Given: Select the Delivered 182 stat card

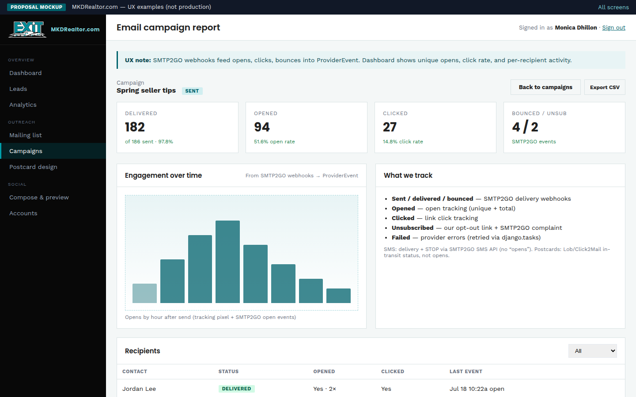Looking at the screenshot, I should (178, 127).
